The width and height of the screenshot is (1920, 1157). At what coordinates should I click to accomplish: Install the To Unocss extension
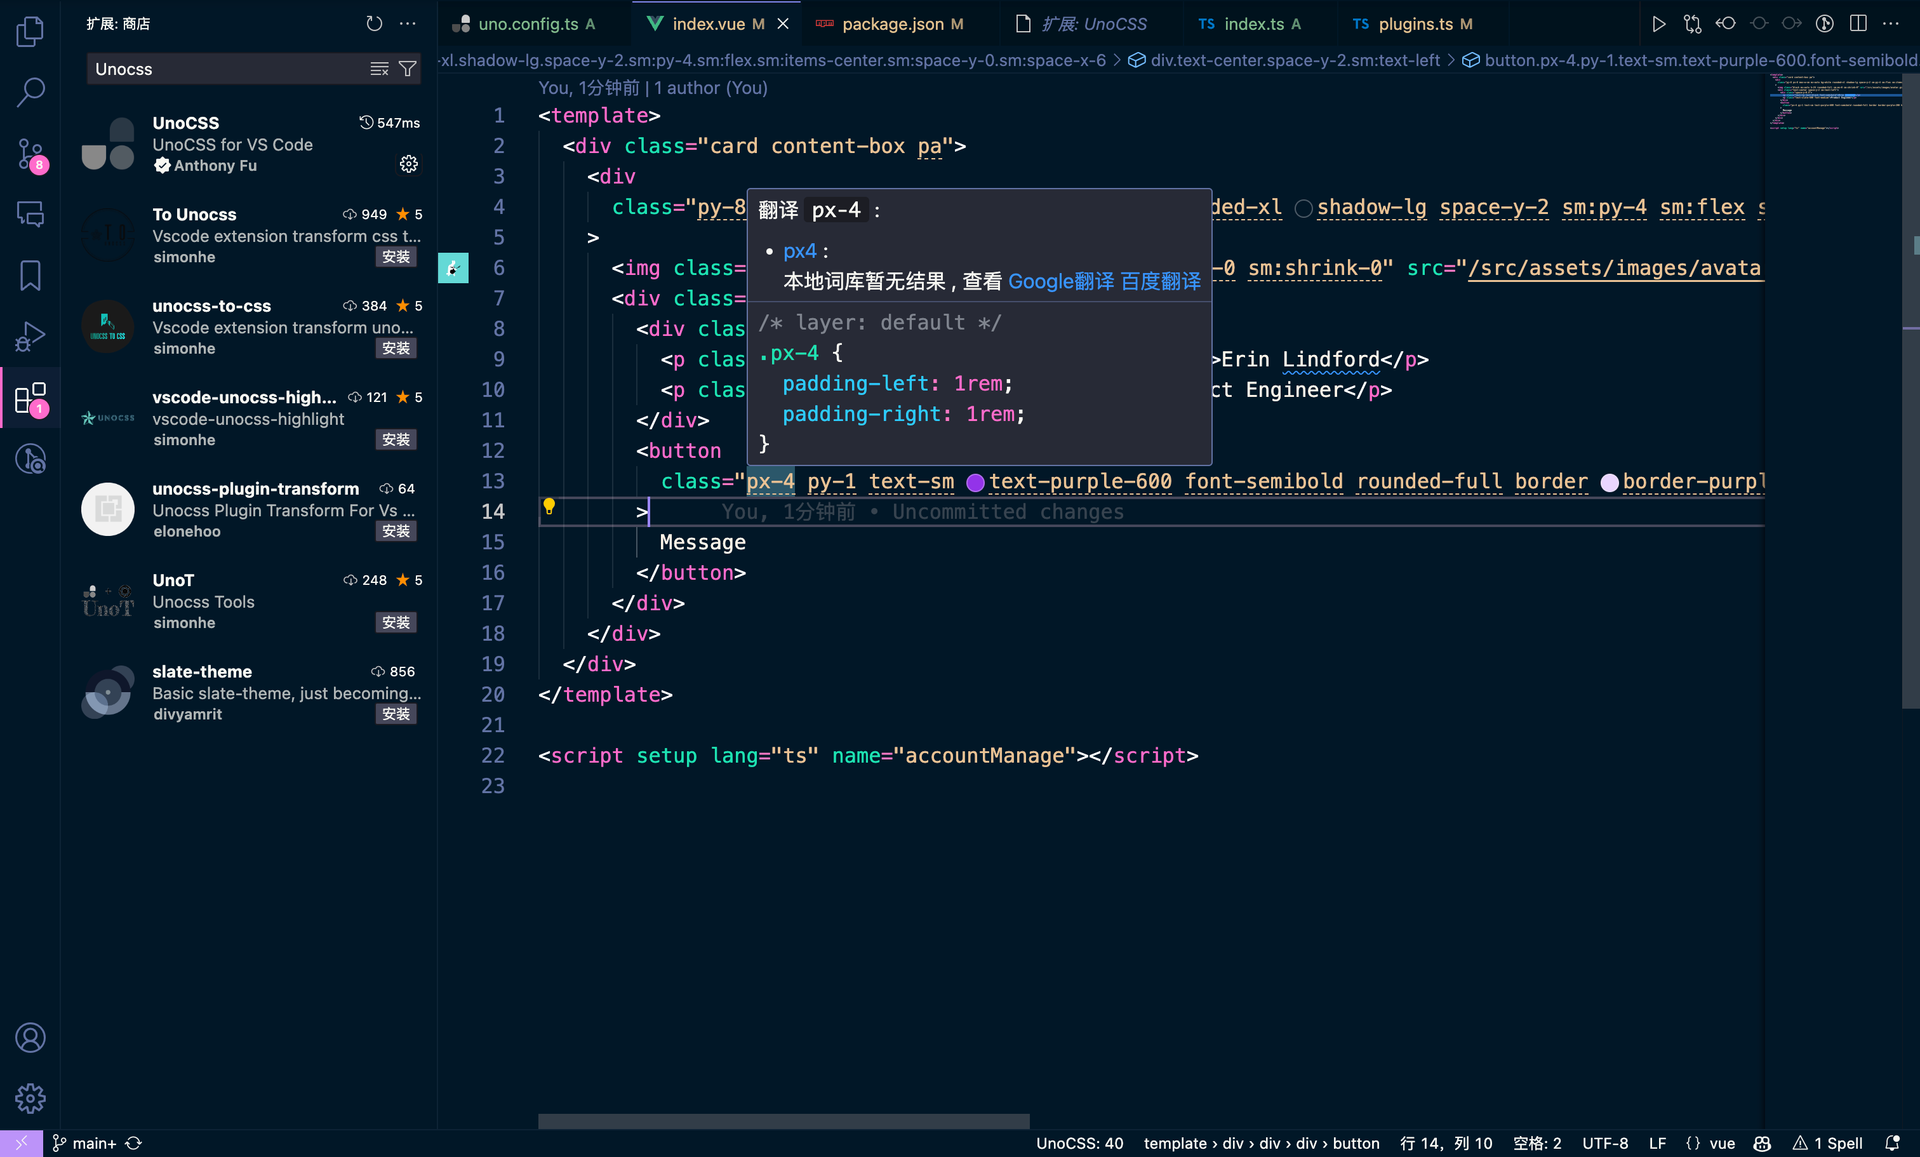click(x=396, y=257)
